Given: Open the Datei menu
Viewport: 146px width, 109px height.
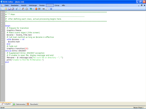Looking at the screenshot, I should pyautogui.click(x=7, y=5).
